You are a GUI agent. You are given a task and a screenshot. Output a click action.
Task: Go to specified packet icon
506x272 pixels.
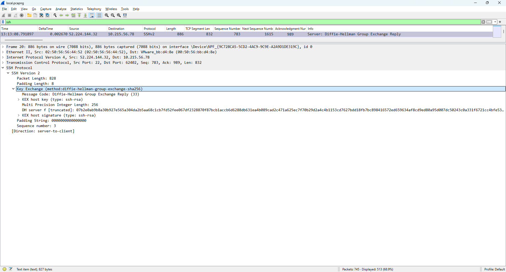[x=73, y=15]
